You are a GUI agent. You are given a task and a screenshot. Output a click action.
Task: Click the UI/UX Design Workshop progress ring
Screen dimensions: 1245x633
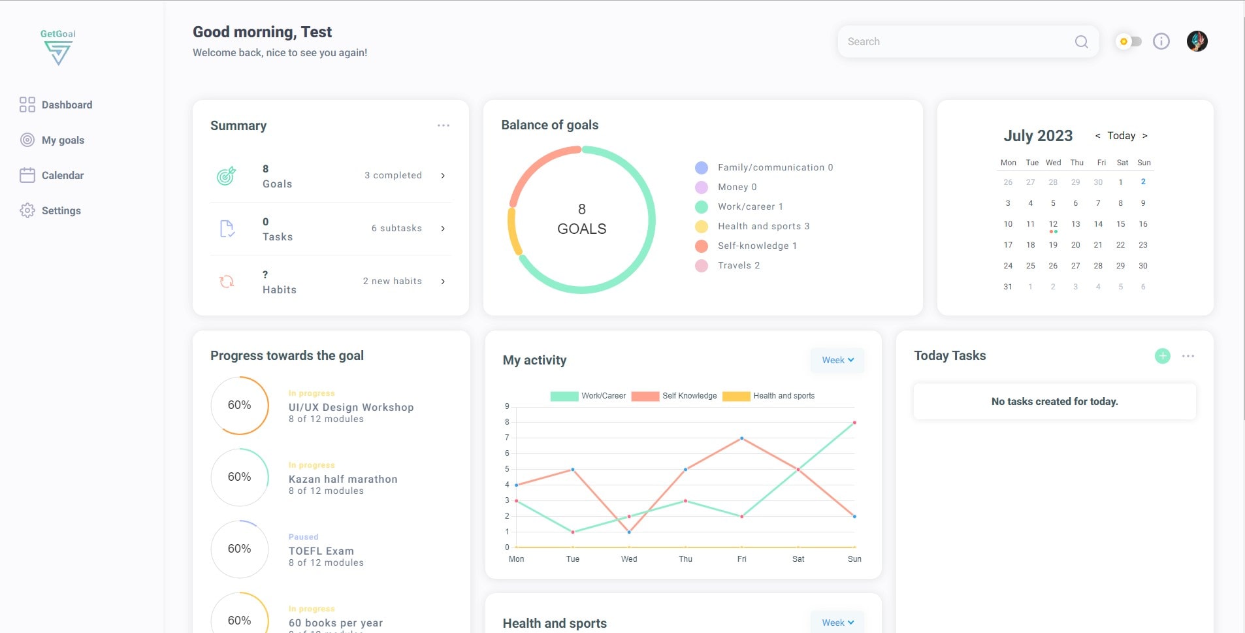[240, 406]
